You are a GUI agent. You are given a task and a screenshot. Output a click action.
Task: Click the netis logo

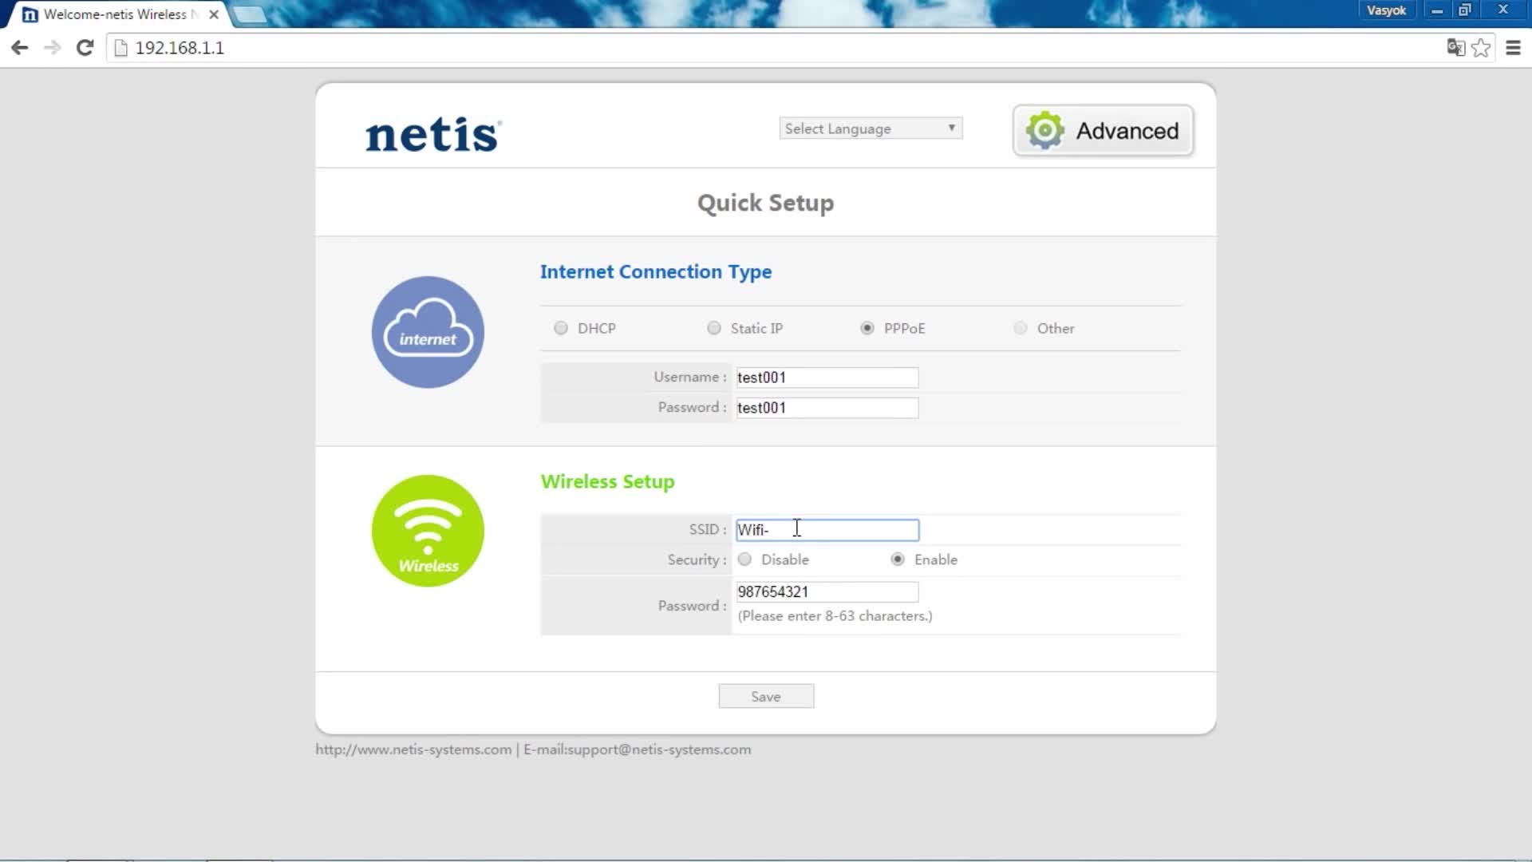click(x=433, y=134)
